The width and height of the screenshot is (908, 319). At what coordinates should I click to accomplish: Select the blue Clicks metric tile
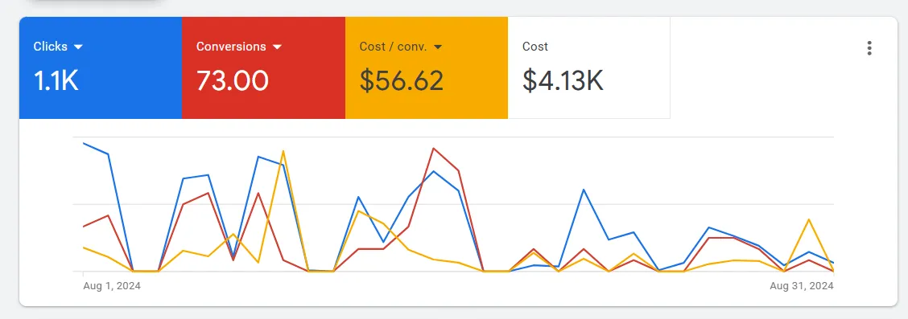click(x=101, y=67)
